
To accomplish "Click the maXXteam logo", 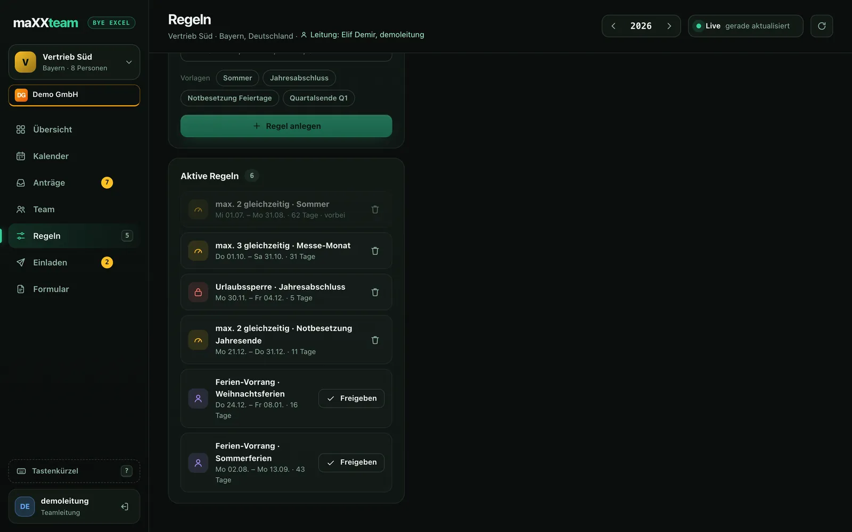I will coord(46,23).
